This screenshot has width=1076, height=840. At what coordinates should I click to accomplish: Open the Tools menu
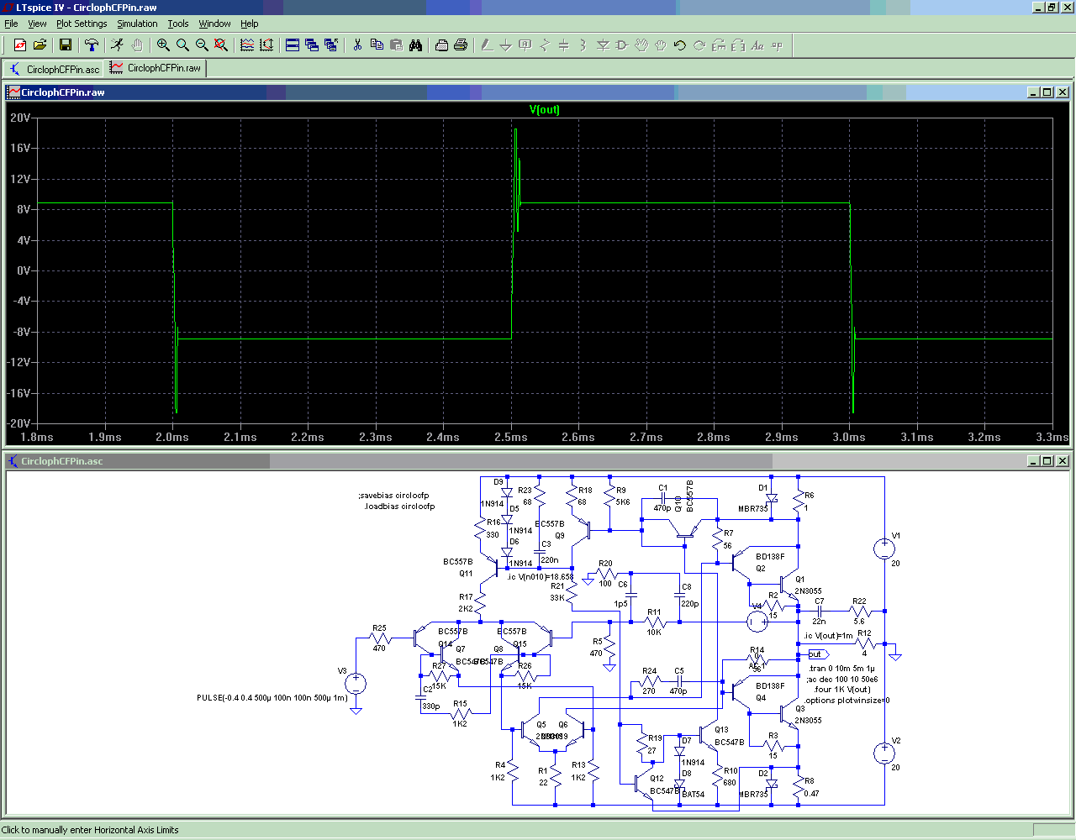coord(177,24)
